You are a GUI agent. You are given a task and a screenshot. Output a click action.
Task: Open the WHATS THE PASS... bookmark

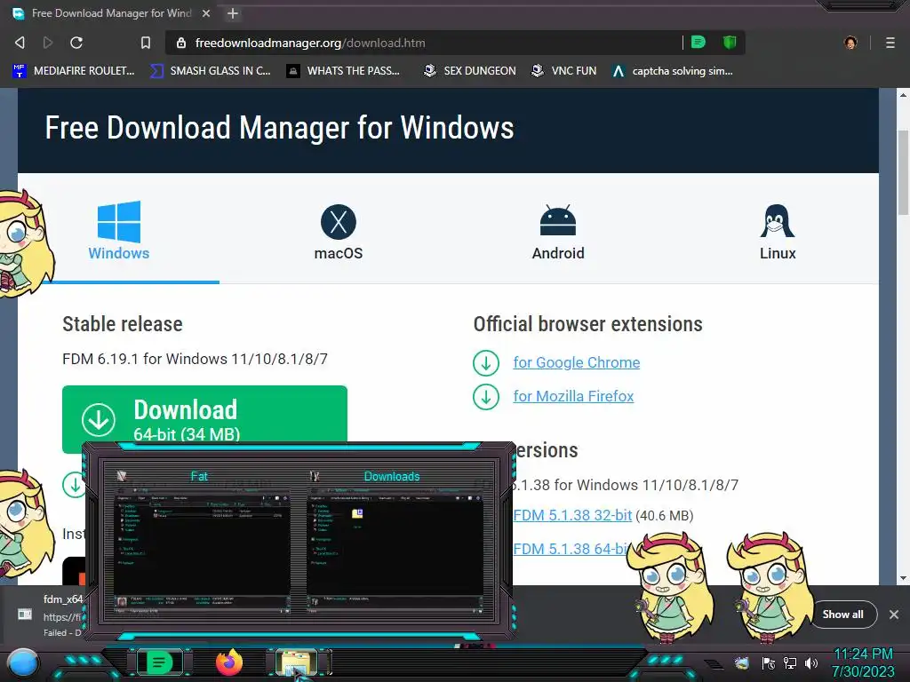click(344, 71)
